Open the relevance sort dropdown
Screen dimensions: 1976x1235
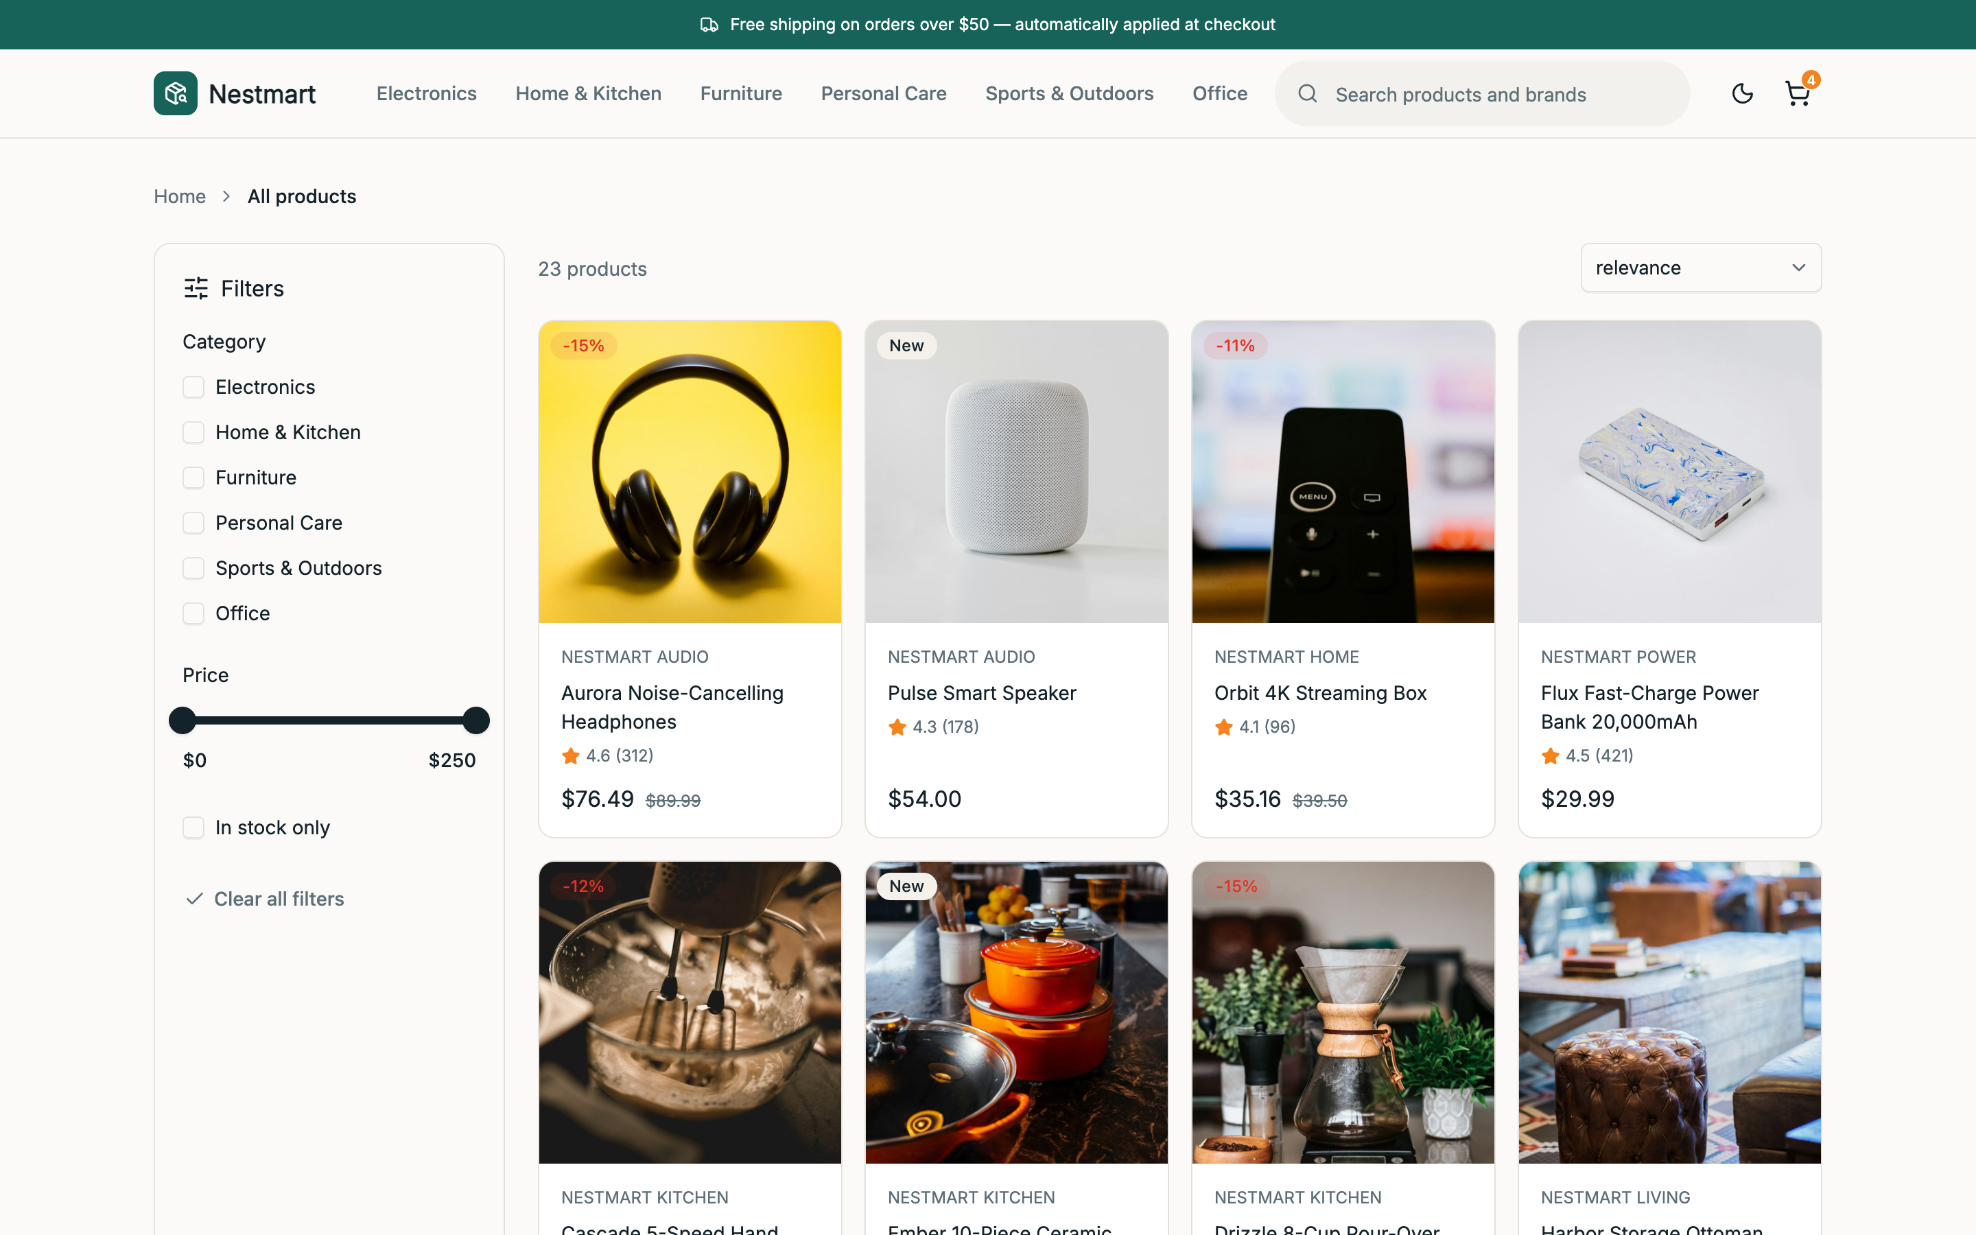click(1701, 268)
